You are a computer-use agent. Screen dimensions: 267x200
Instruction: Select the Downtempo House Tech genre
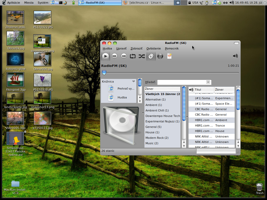pyautogui.click(x=162, y=116)
